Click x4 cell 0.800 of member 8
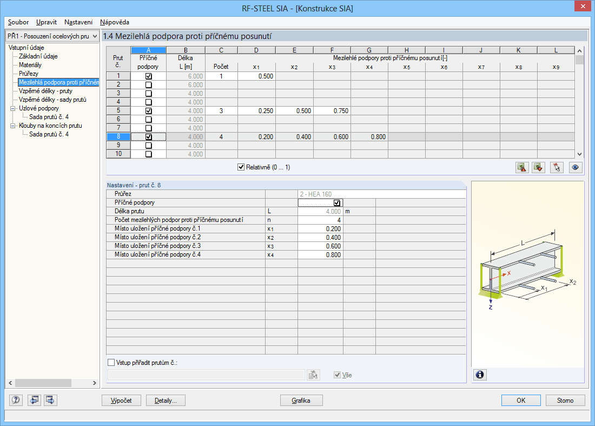 point(369,137)
